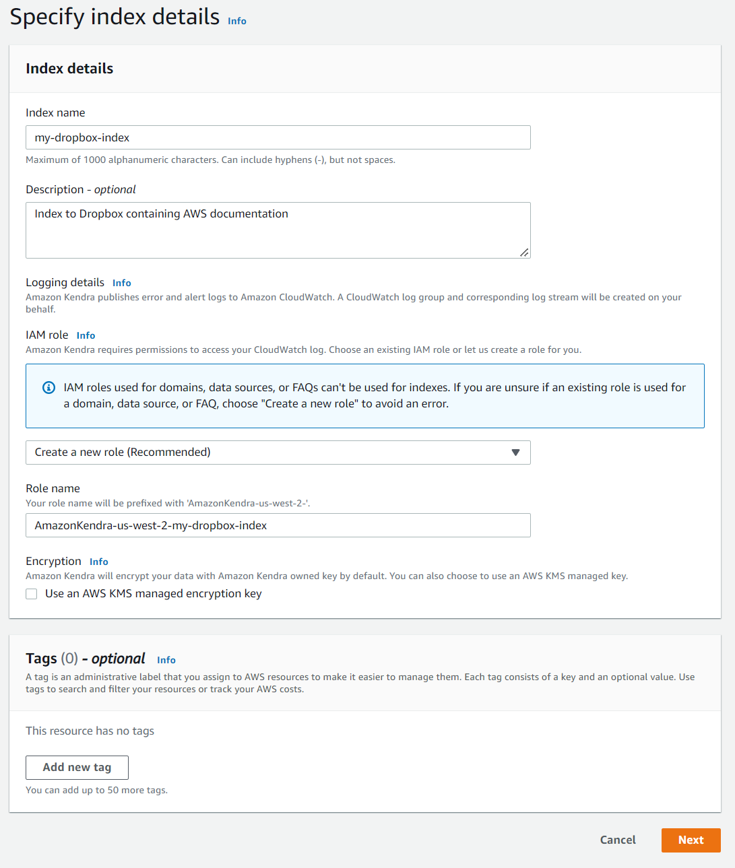Grab the Description textarea resize handle

[524, 253]
